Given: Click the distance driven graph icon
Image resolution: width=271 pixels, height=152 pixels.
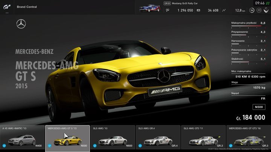Looking at the screenshot, I should (224, 11).
